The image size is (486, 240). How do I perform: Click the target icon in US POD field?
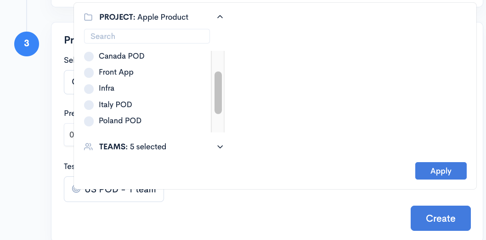pyautogui.click(x=76, y=189)
